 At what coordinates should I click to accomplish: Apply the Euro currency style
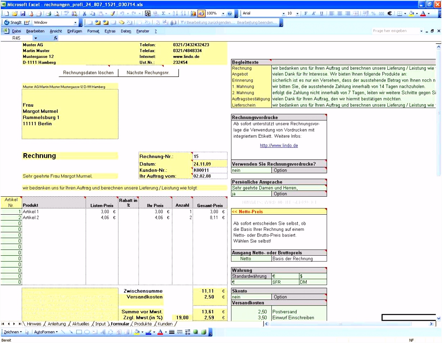(390, 14)
